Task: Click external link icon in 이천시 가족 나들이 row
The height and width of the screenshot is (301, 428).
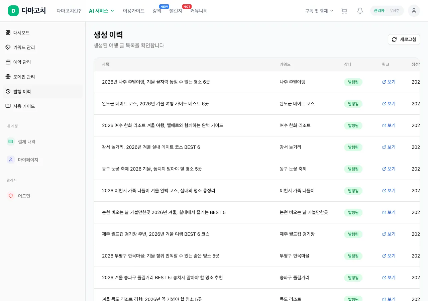Action: (384, 191)
